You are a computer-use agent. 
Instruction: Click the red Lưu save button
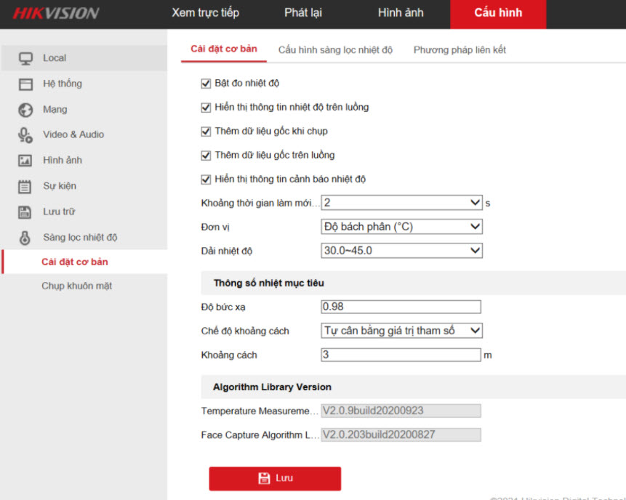(275, 478)
